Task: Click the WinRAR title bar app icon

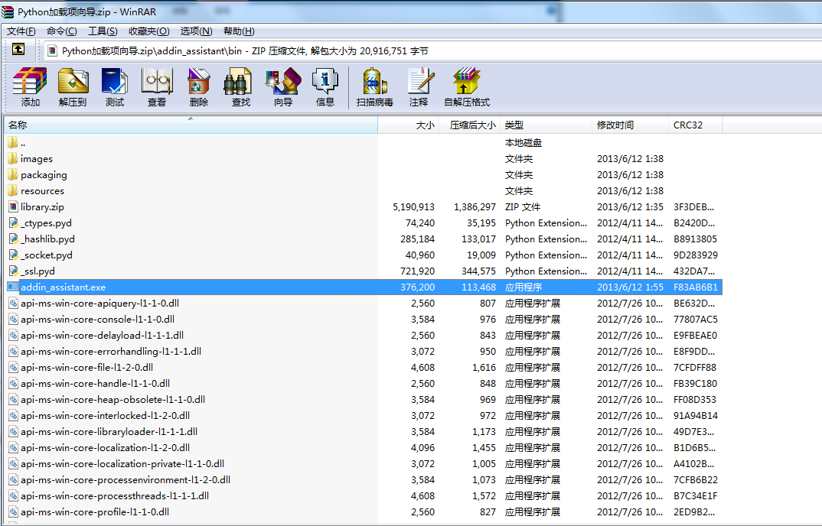Action: [8, 11]
